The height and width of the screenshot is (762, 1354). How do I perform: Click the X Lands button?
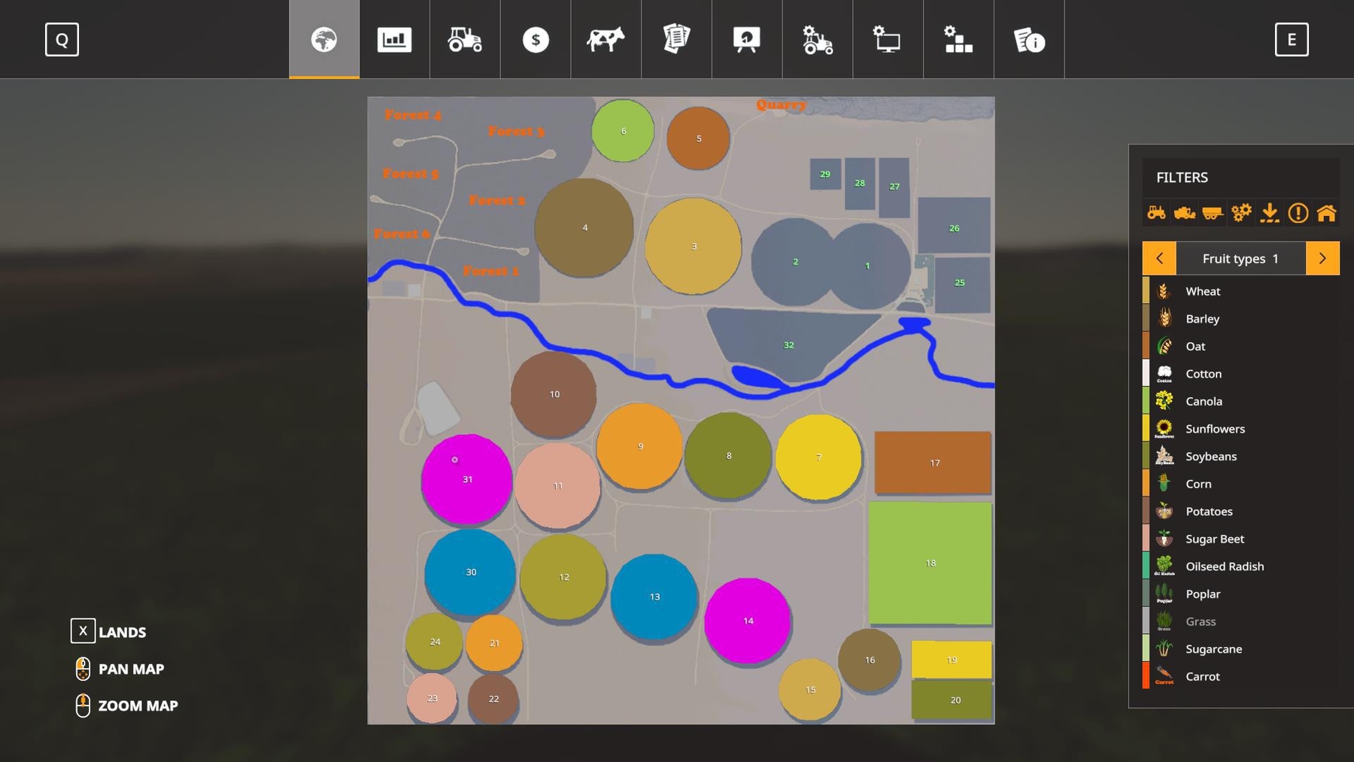83,631
